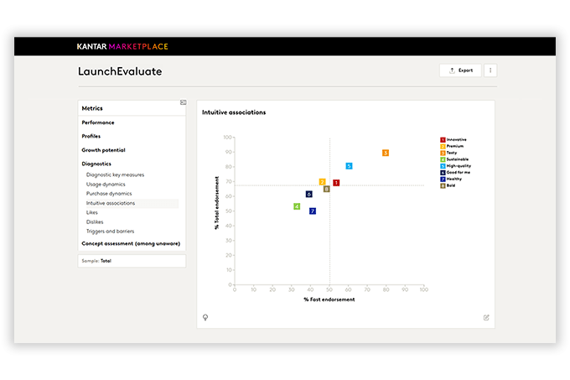This screenshot has width=570, height=380.
Task: Open the Sample: Total selector
Action: (132, 261)
